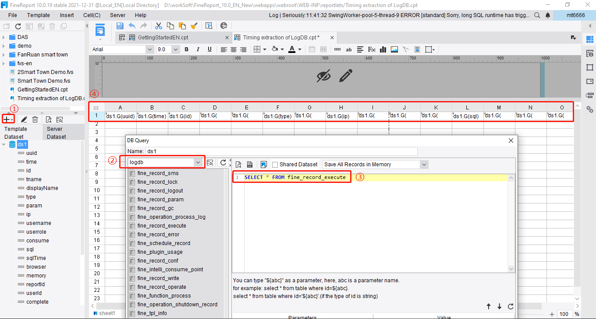The image size is (596, 319).
Task: Open font color A dropdown swatch
Action: (300, 49)
